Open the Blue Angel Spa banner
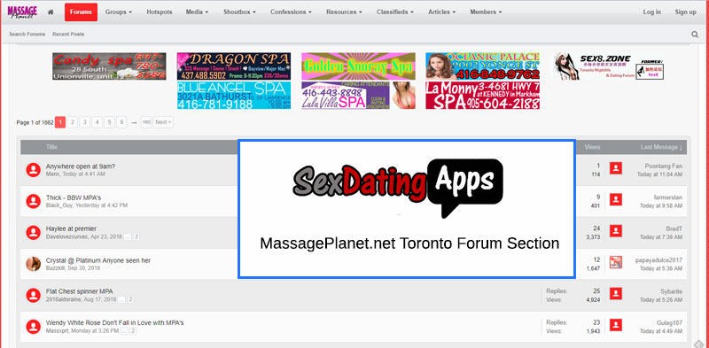Image resolution: width=709 pixels, height=348 pixels. click(x=234, y=96)
